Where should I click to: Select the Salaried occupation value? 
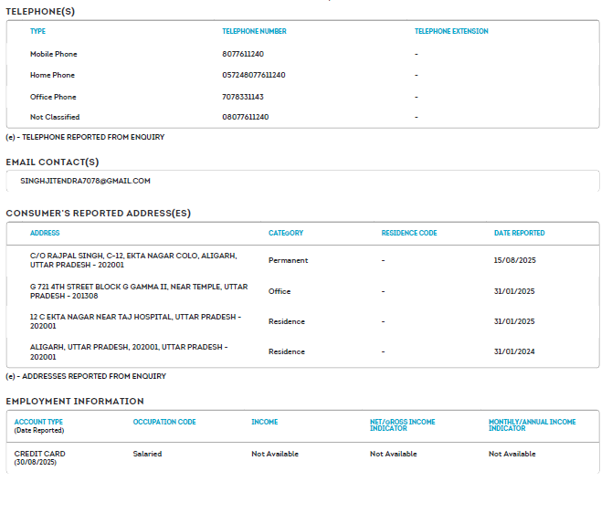147,454
